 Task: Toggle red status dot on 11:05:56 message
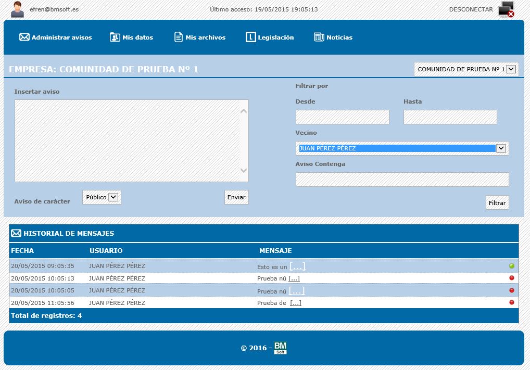coord(511,302)
